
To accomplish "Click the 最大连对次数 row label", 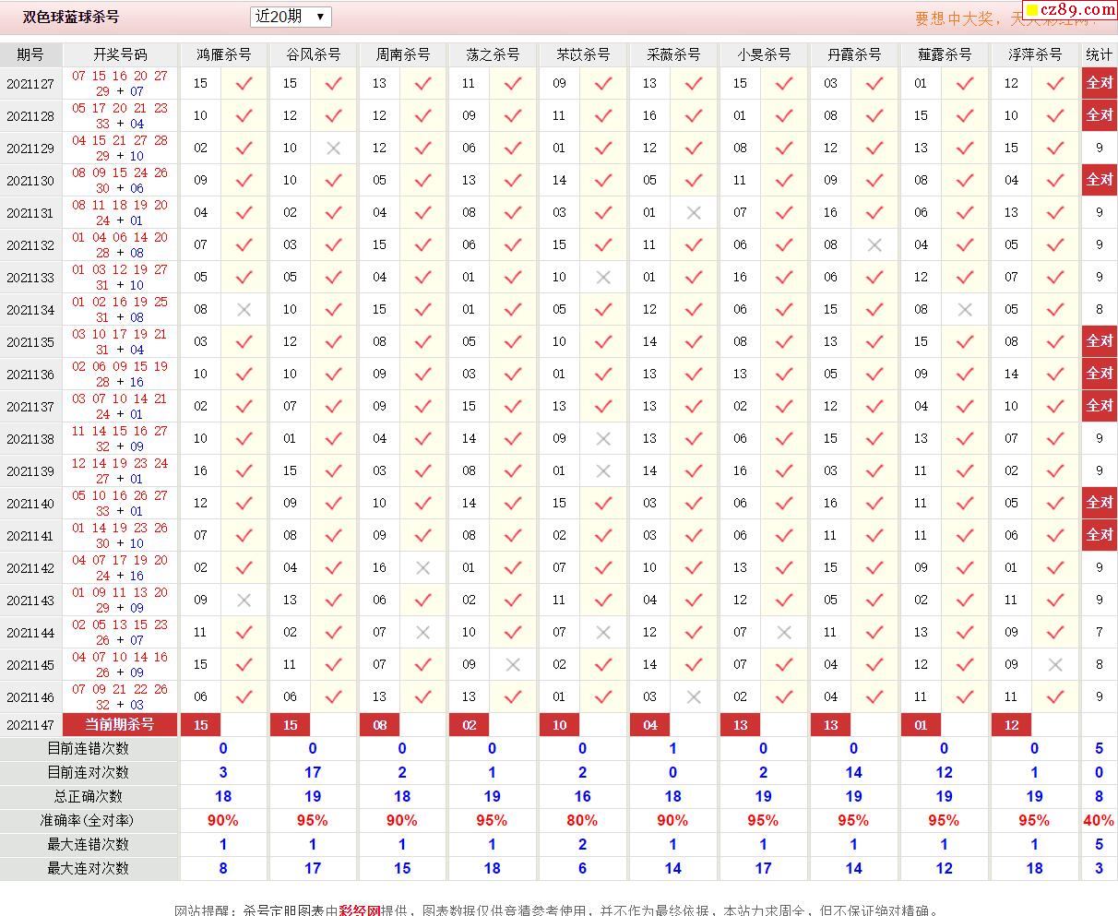I will (89, 868).
